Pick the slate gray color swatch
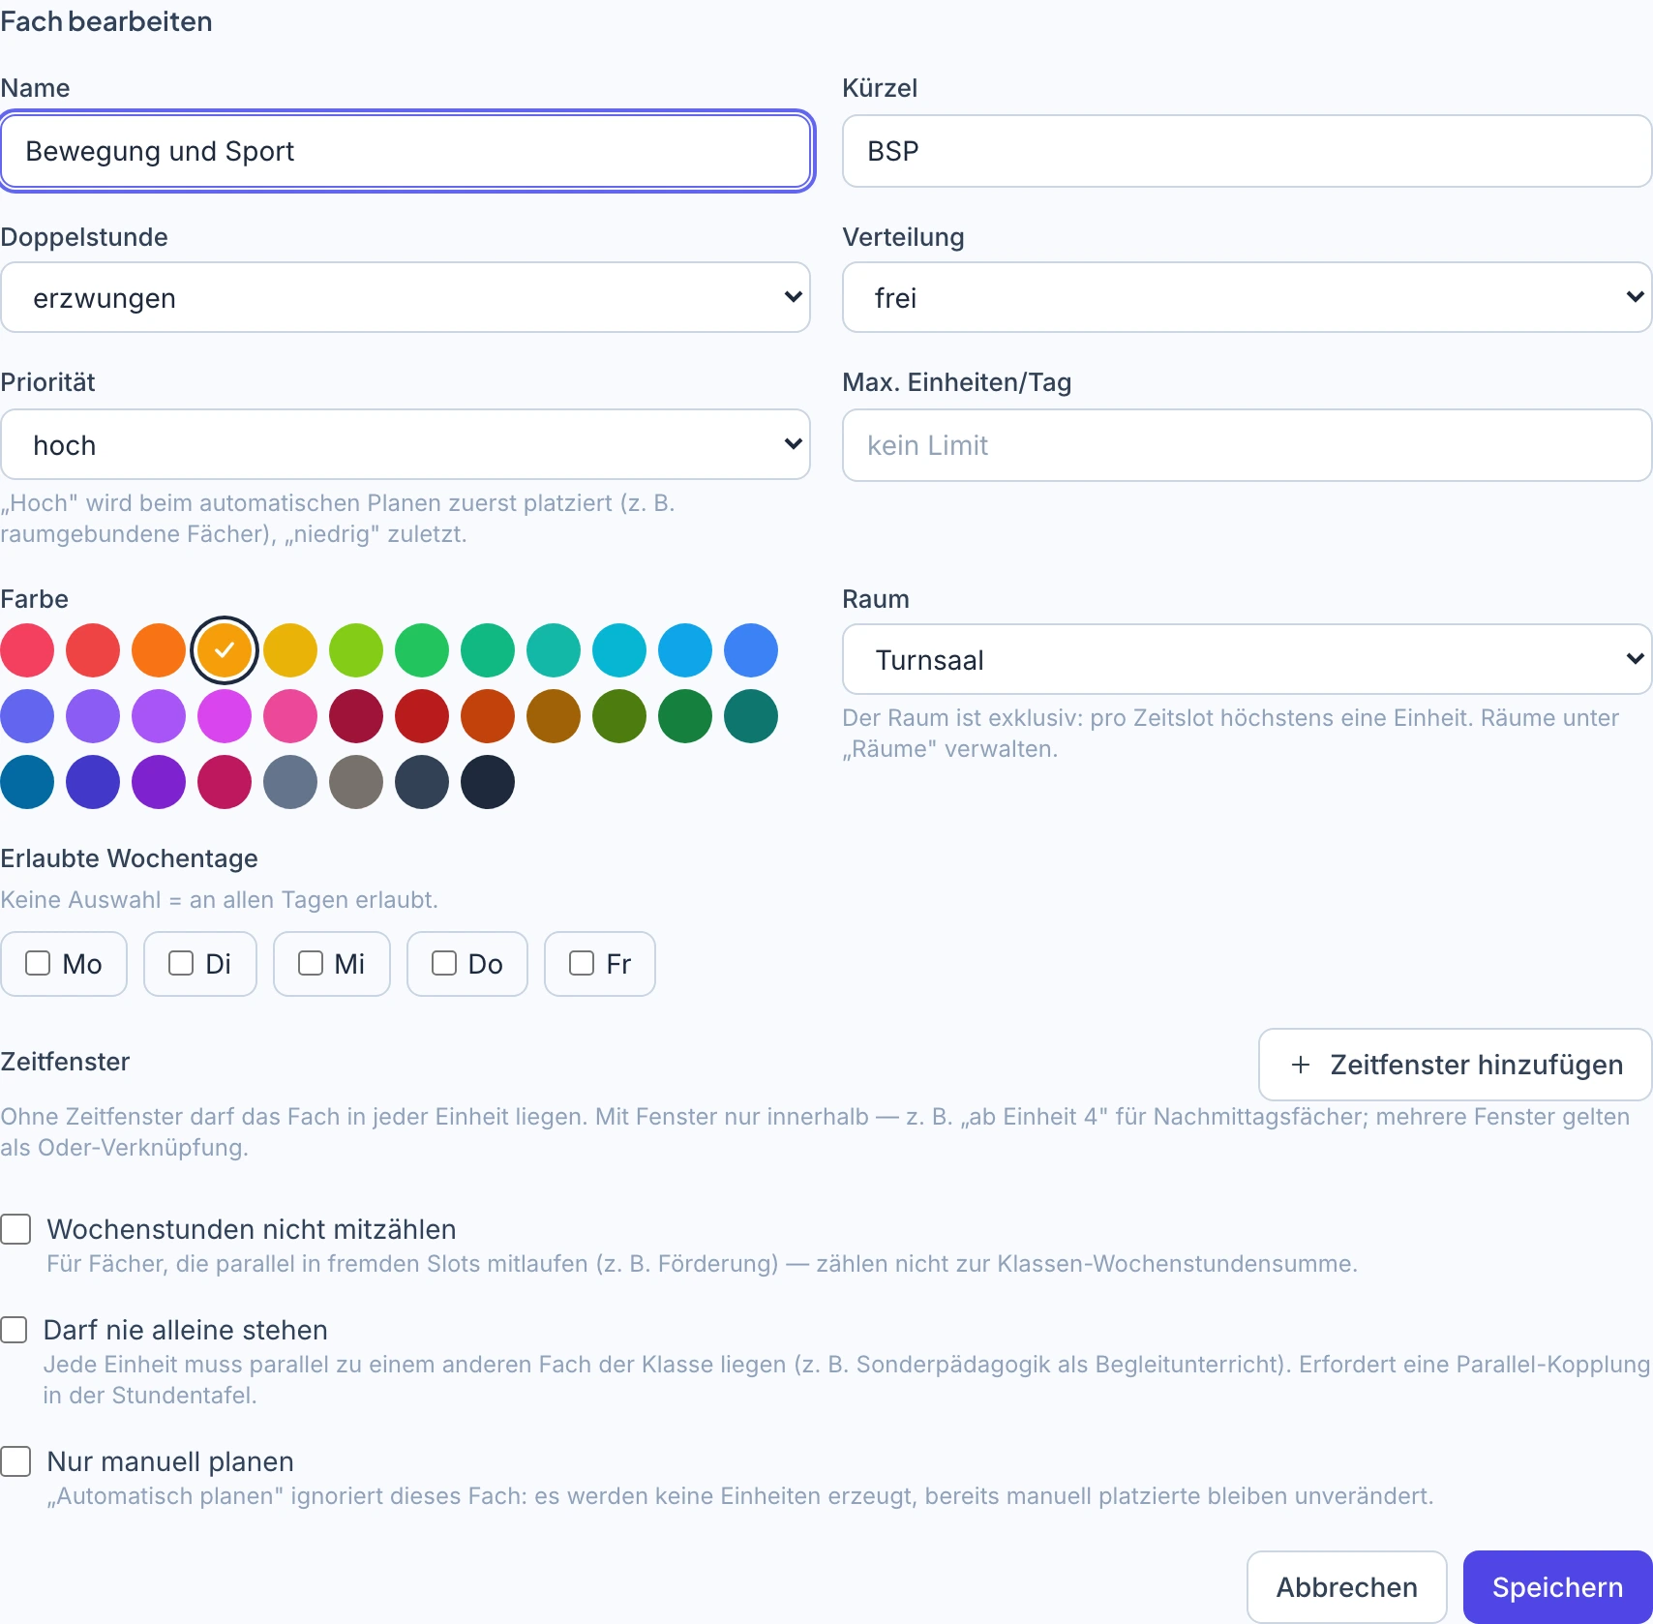This screenshot has width=1653, height=1624. tap(290, 782)
